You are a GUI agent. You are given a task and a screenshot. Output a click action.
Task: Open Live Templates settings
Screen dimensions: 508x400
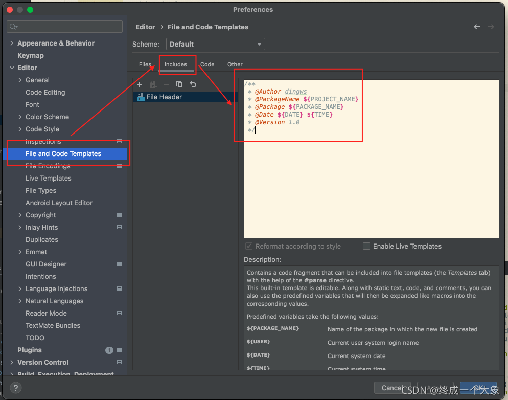pyautogui.click(x=48, y=179)
